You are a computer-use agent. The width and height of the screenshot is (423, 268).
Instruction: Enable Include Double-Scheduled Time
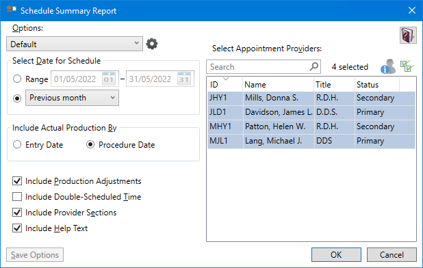17,197
